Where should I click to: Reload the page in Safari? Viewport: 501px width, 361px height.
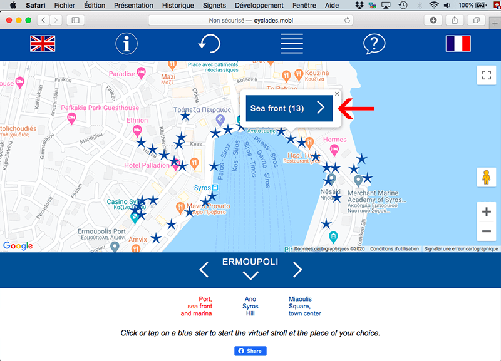347,21
